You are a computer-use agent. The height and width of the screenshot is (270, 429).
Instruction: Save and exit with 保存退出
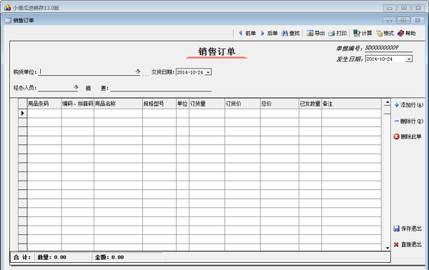[408, 229]
